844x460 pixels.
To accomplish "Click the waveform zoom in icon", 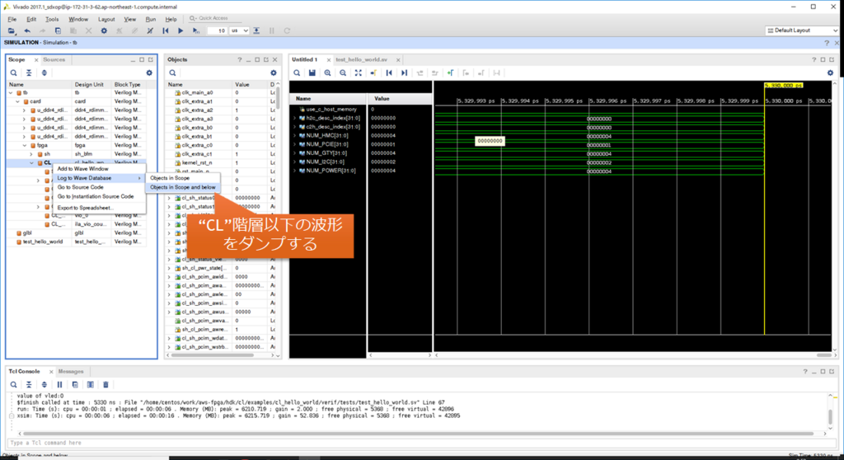I will coord(327,73).
